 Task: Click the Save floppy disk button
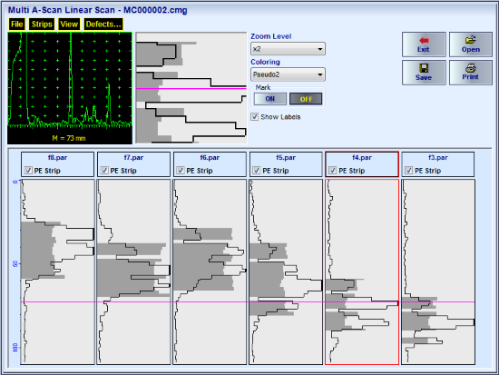point(424,73)
